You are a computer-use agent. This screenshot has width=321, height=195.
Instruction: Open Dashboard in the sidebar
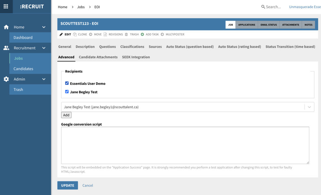click(x=30, y=38)
